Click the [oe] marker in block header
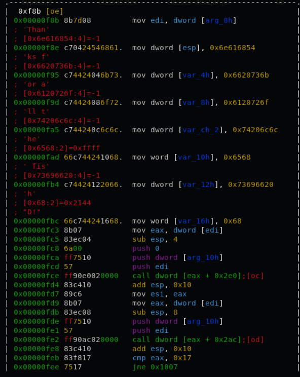This screenshot has height=377, width=300. [x=55, y=11]
